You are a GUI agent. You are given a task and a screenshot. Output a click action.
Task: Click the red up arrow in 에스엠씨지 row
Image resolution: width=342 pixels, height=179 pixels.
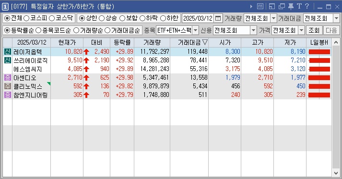86,69
